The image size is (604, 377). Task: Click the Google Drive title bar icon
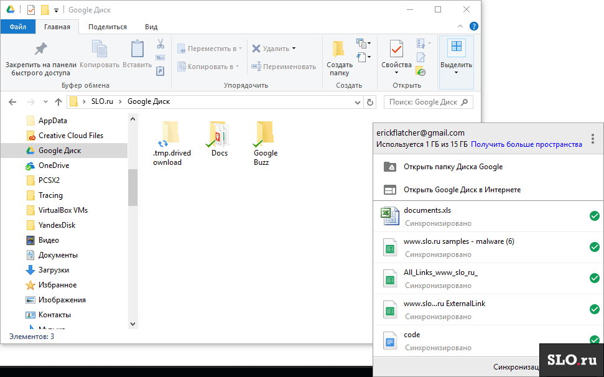[11, 9]
